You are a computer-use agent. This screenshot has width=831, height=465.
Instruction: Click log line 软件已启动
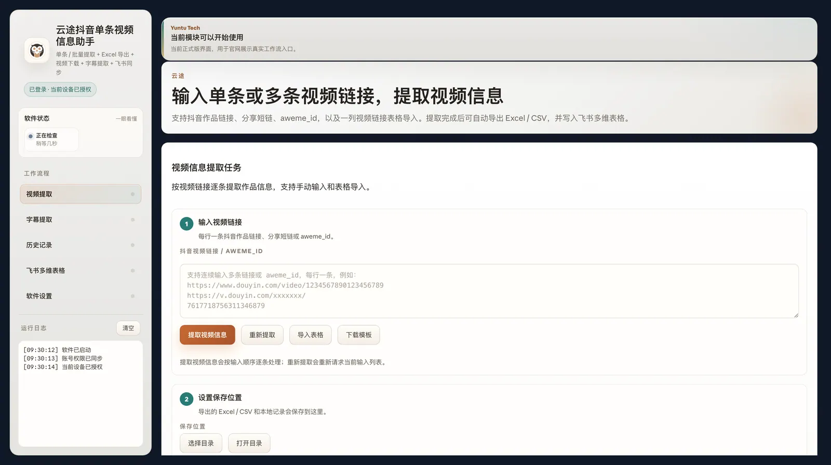coord(57,350)
